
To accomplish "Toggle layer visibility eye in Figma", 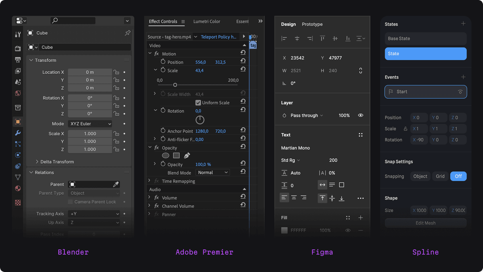I will click(x=361, y=115).
